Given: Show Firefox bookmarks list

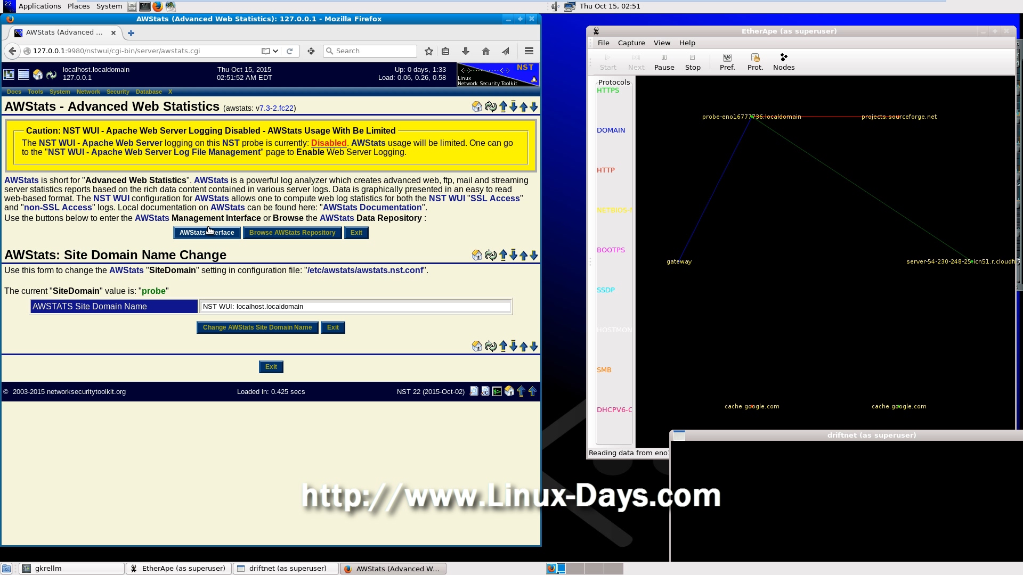Looking at the screenshot, I should tap(445, 51).
